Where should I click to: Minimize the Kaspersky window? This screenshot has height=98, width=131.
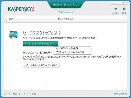[x=117, y=3]
